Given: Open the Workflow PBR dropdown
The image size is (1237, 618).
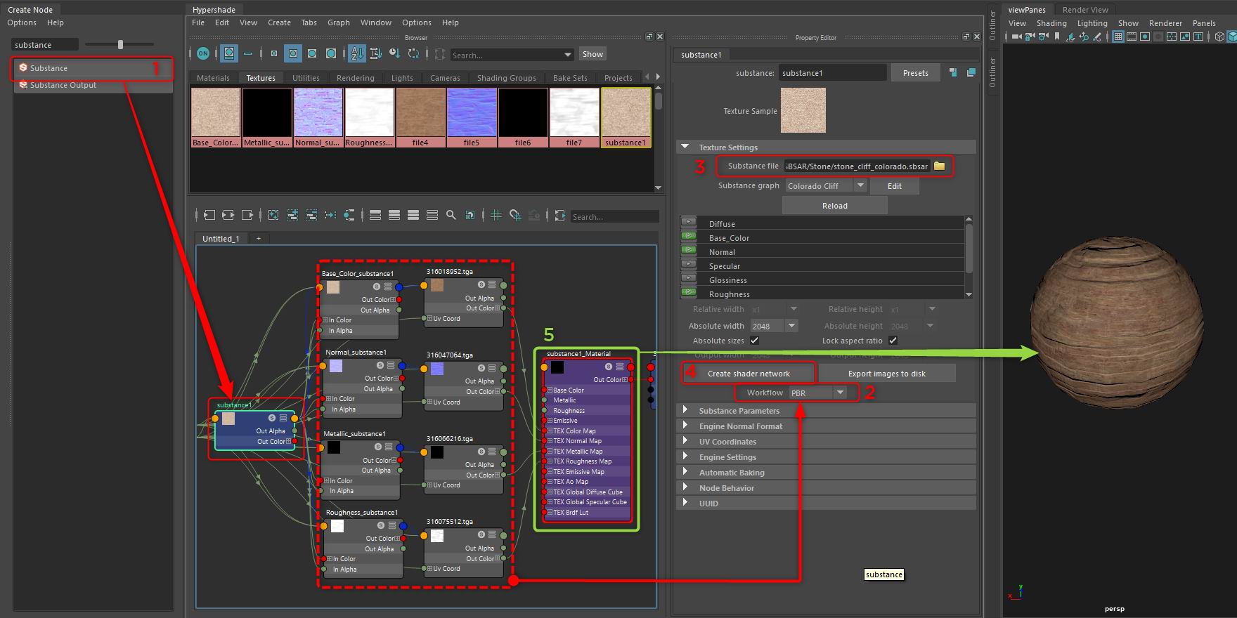Looking at the screenshot, I should (x=819, y=393).
